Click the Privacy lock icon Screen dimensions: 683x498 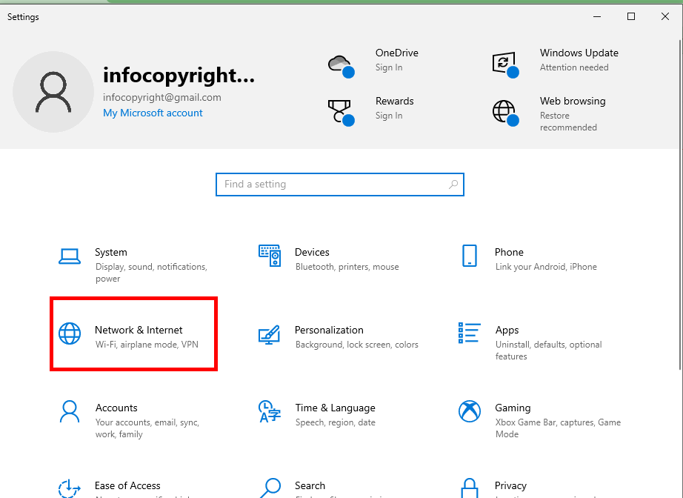click(470, 488)
